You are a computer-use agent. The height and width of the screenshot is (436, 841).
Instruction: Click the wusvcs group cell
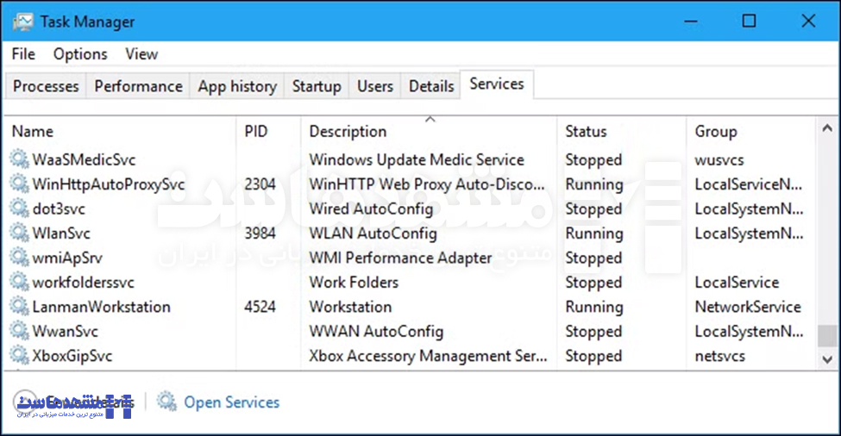click(719, 159)
